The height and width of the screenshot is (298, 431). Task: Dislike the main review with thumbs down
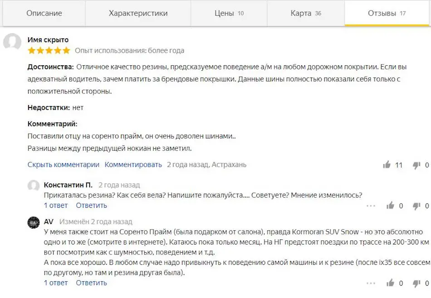click(x=416, y=165)
